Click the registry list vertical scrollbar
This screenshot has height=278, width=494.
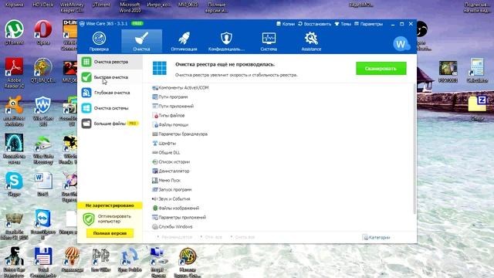[x=414, y=148]
